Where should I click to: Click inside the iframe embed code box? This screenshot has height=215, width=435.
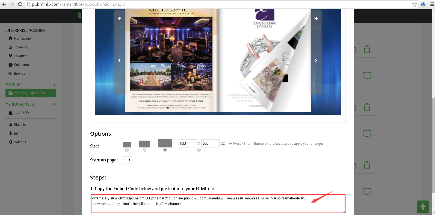pyautogui.click(x=218, y=204)
